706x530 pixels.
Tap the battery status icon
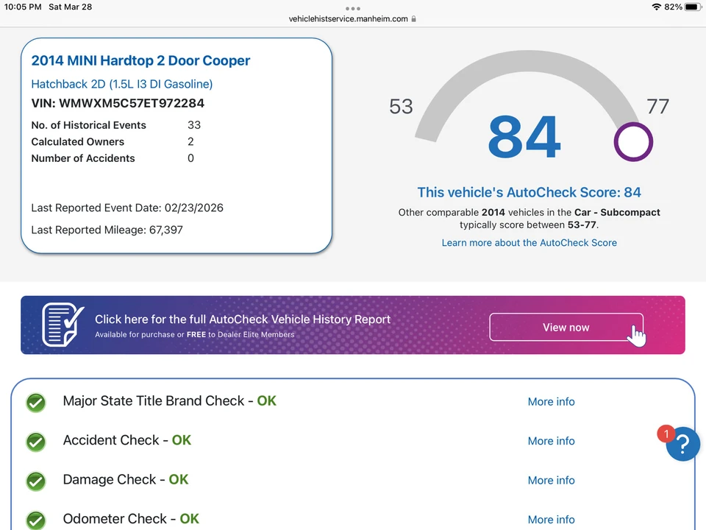[x=693, y=7]
